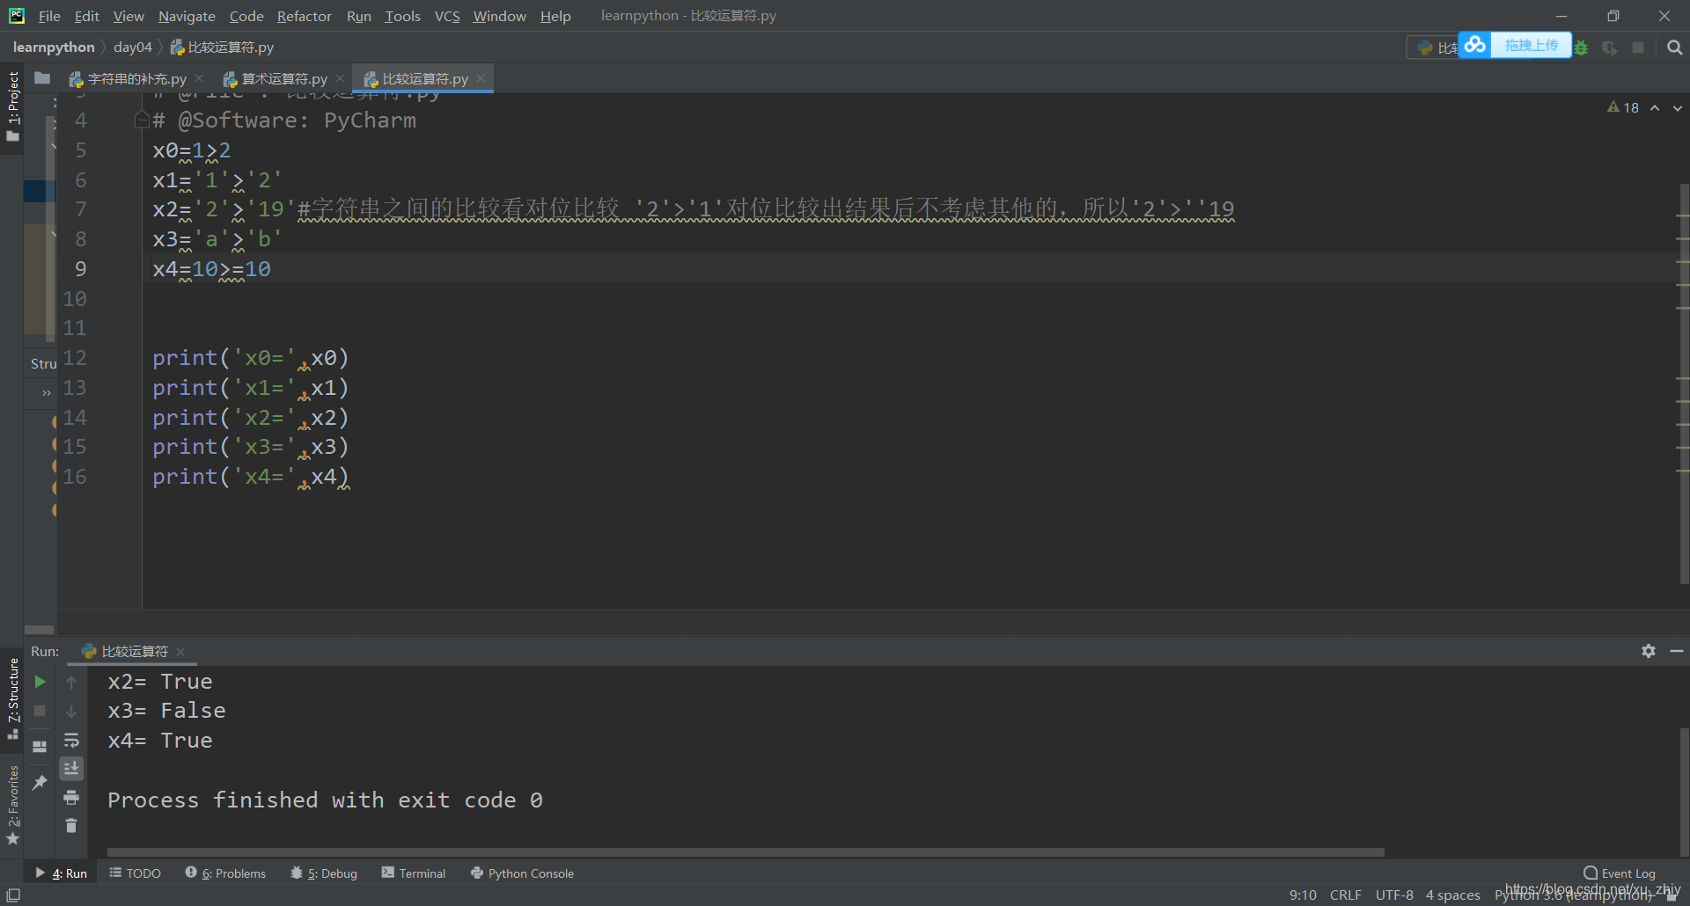
Task: Click the Up the Stack Trace arrow
Action: point(71,682)
